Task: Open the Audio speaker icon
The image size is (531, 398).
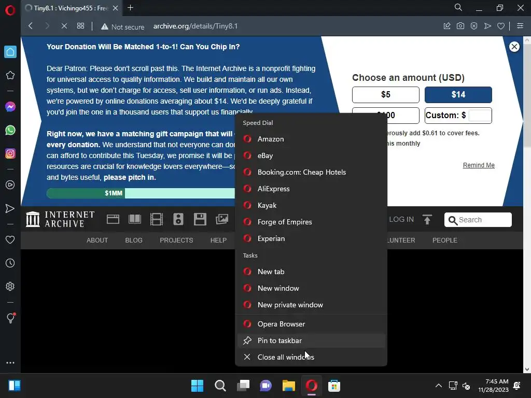Action: 178,219
